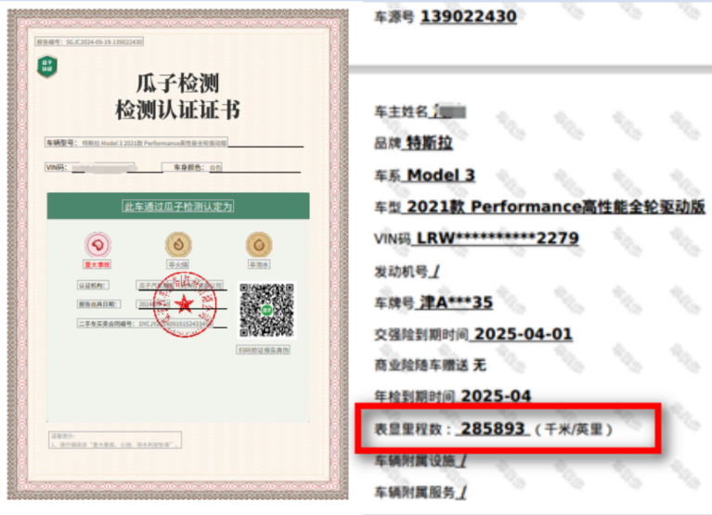Click the 交强险到期时间 date 2025-04-01

pos(523,334)
